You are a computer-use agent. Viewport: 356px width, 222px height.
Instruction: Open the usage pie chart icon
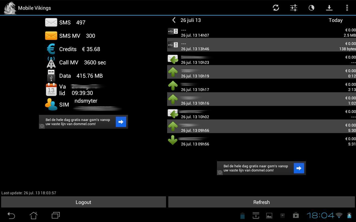coord(311,8)
